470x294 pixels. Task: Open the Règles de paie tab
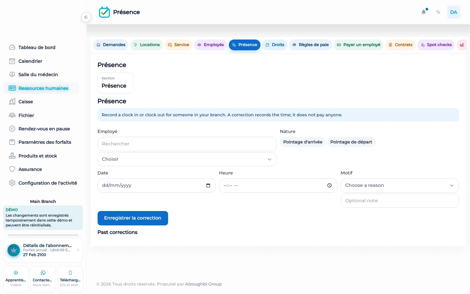310,45
